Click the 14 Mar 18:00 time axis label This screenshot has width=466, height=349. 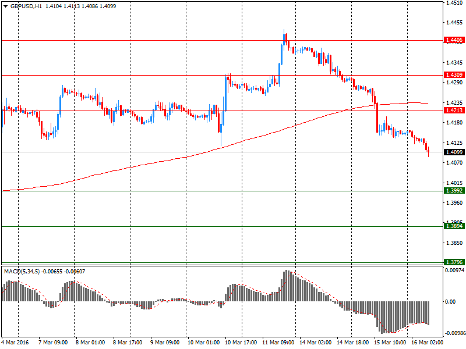(353, 343)
